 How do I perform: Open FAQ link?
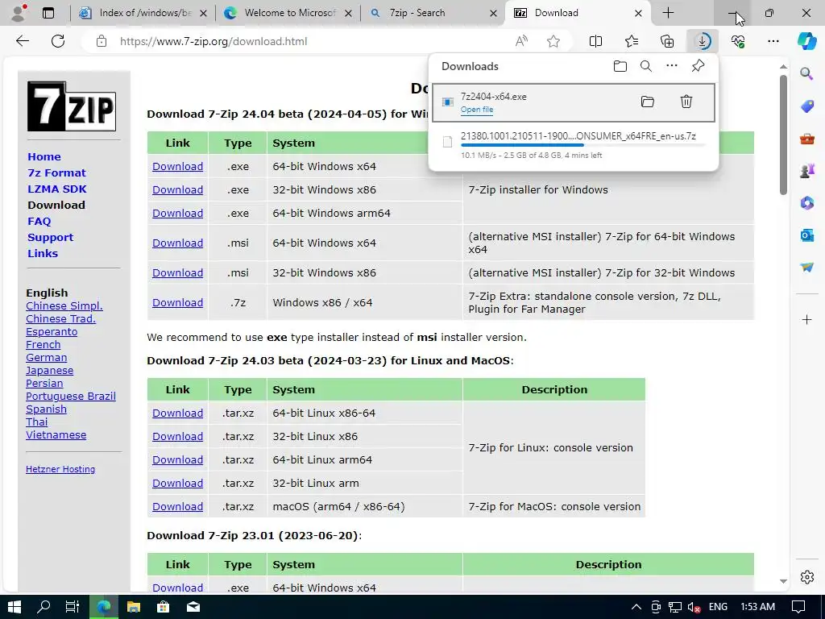click(39, 221)
